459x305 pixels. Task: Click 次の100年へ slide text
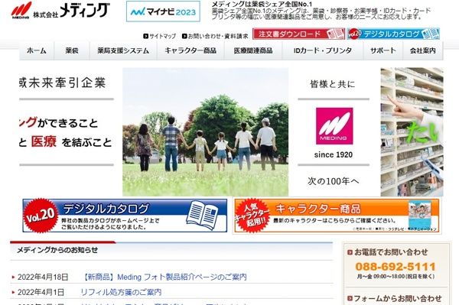[x=334, y=181]
